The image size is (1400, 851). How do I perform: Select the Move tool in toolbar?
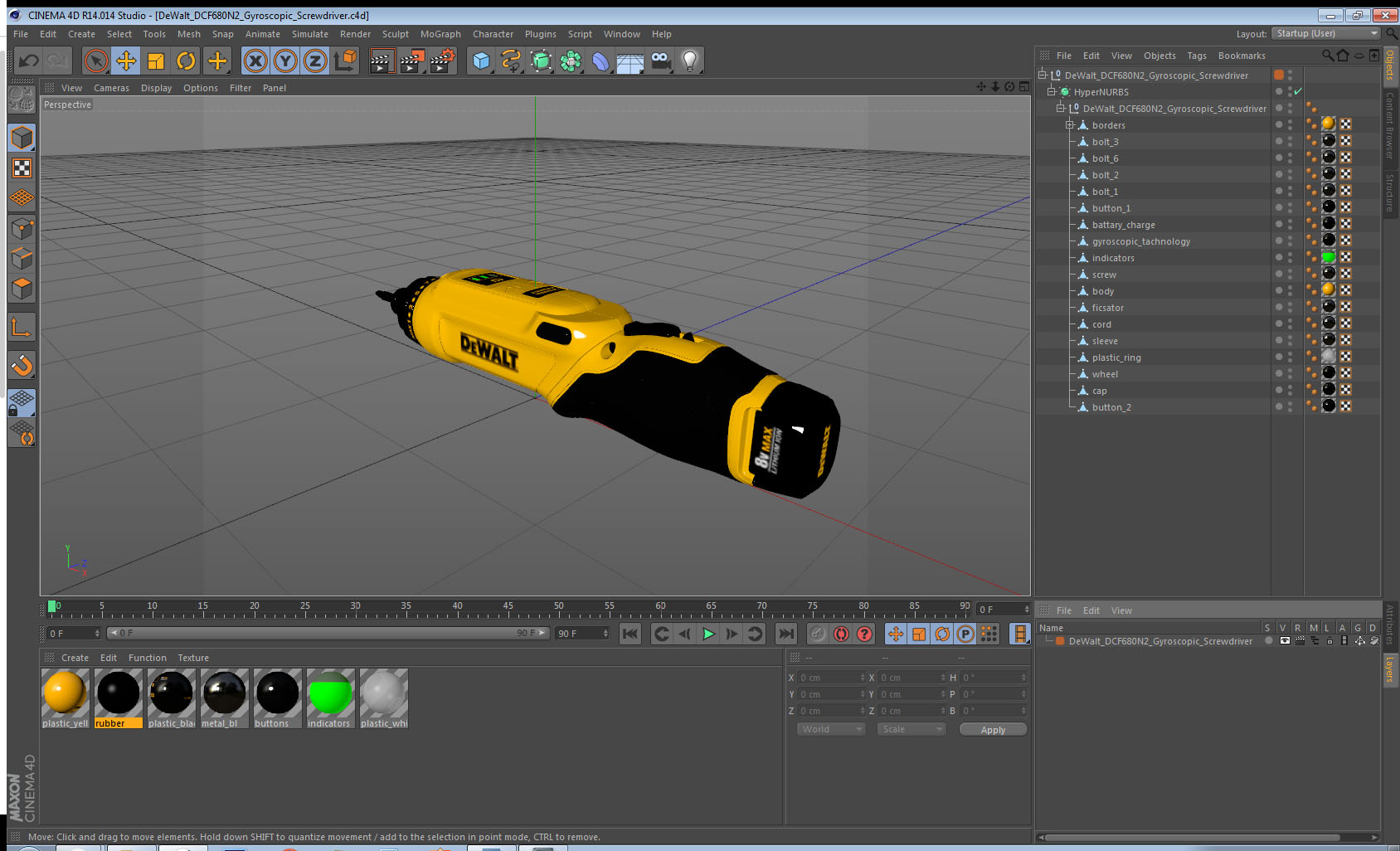pos(126,61)
